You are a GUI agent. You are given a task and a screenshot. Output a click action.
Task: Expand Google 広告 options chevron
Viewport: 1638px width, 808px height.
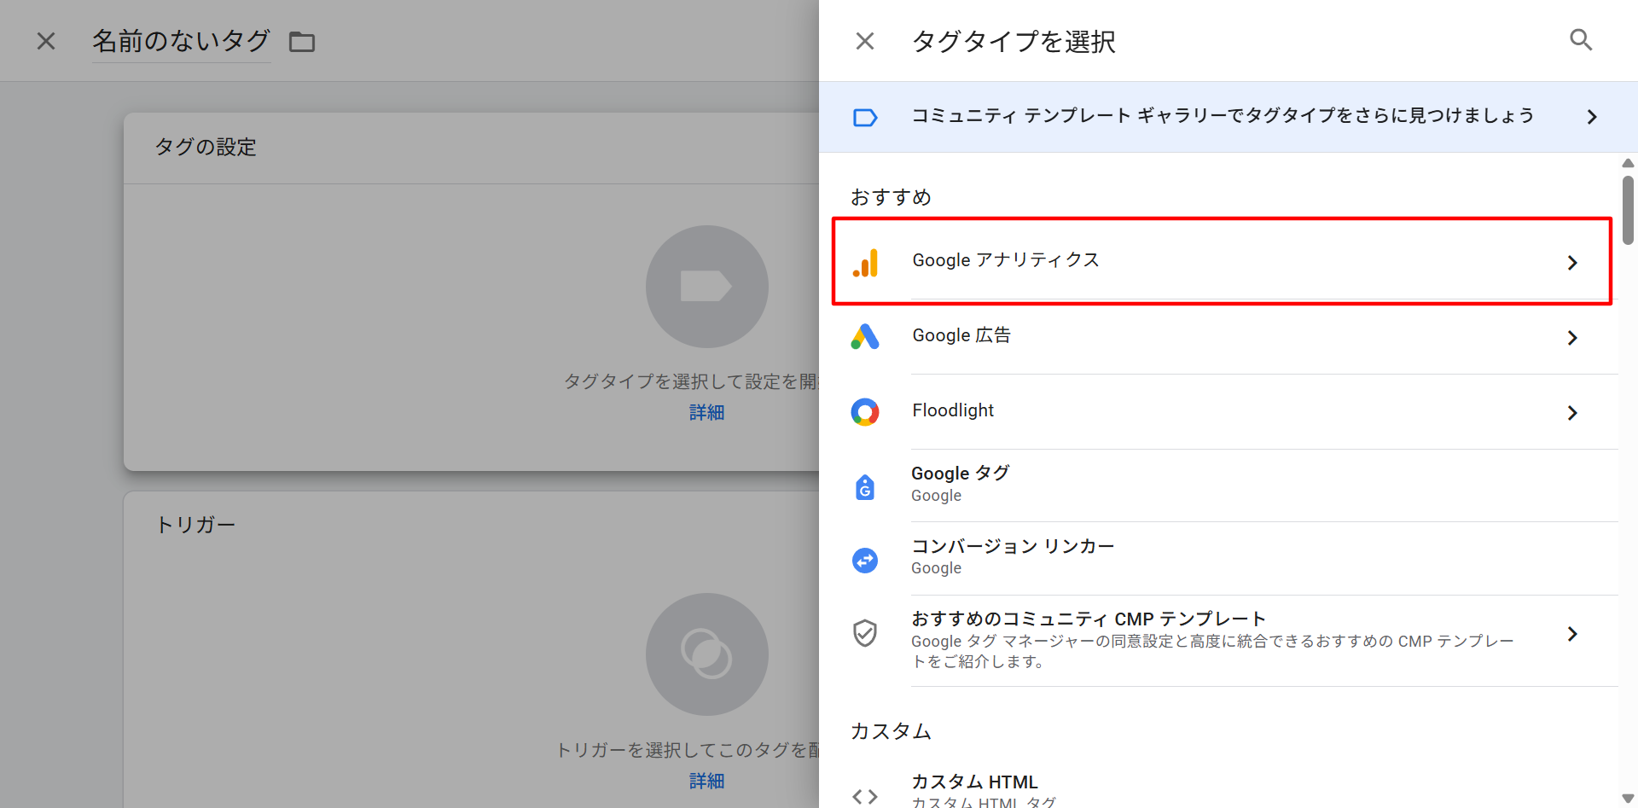(x=1572, y=338)
